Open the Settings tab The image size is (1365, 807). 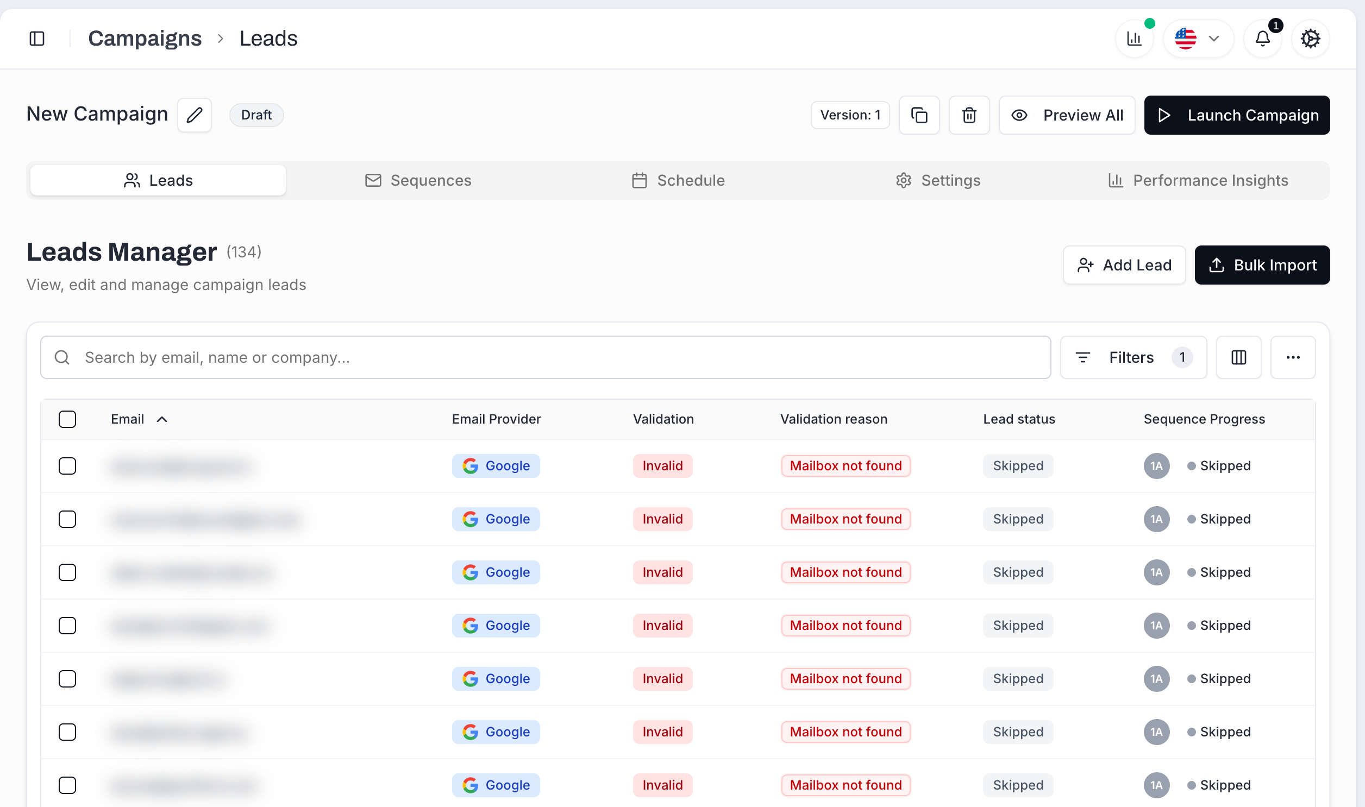click(x=938, y=180)
